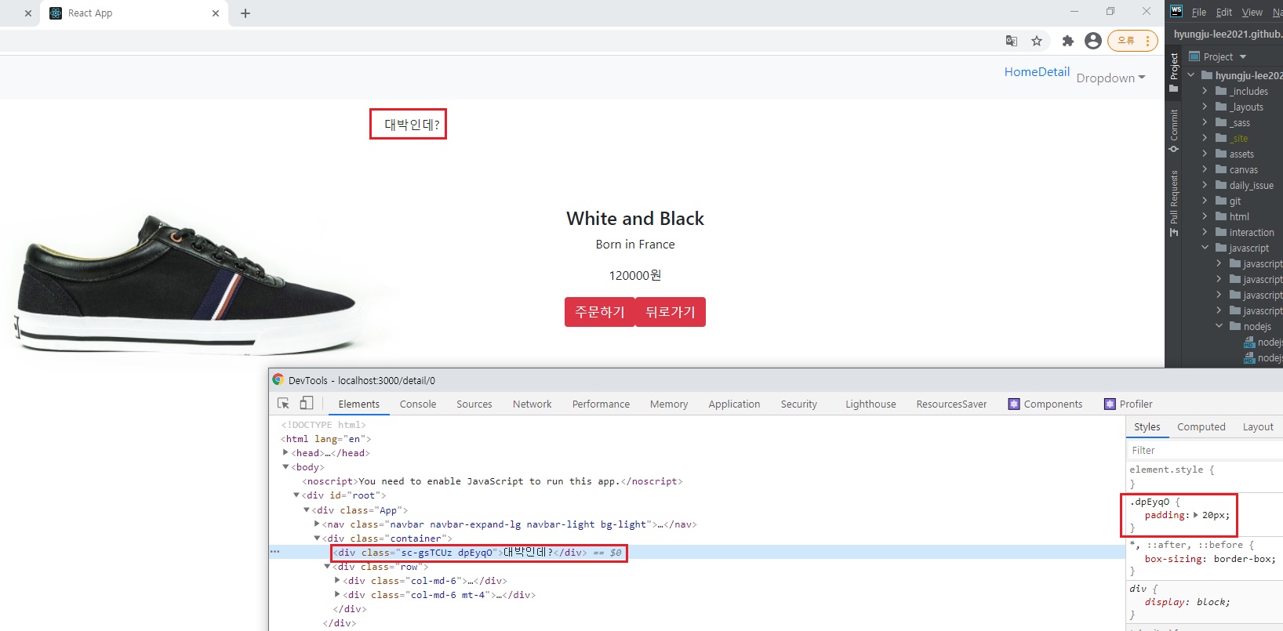The image size is (1283, 631).
Task: Focus the Styles Filter input field
Action: pos(1205,451)
